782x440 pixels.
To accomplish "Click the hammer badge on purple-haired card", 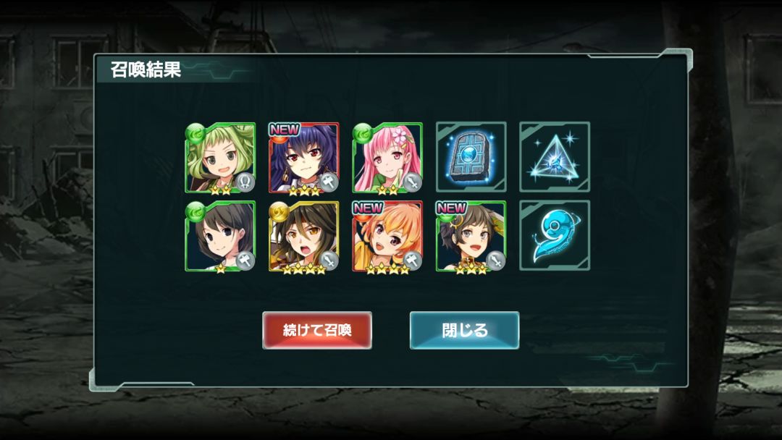I will (x=329, y=182).
